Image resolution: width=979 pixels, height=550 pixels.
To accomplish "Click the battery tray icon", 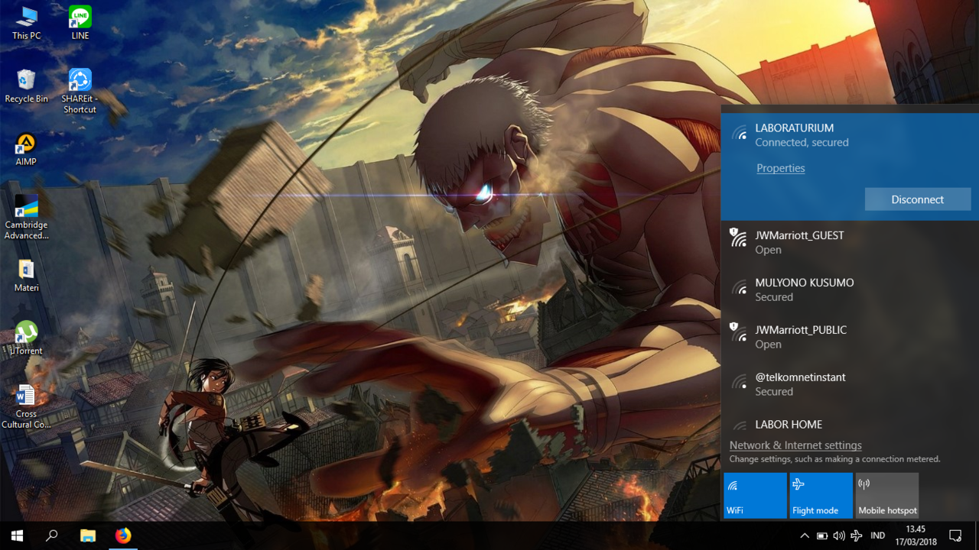I will coord(821,535).
